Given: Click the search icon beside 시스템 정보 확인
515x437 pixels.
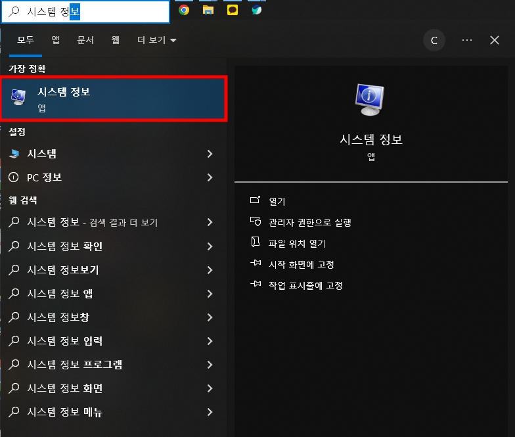Looking at the screenshot, I should tap(14, 246).
